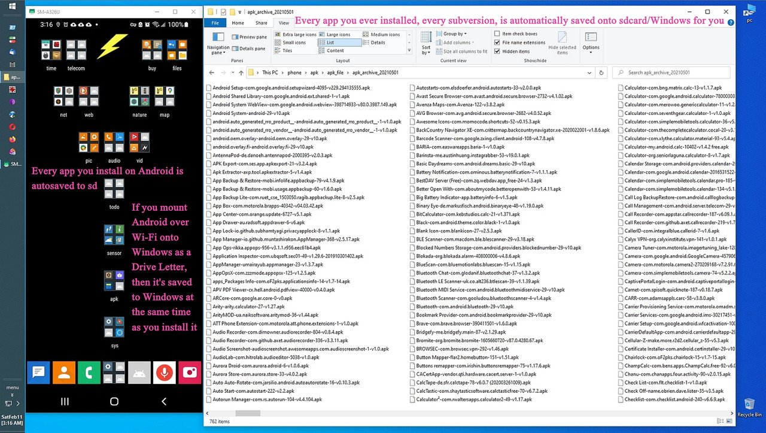Open Recent locations dropdown beside forward arrow

click(x=232, y=72)
